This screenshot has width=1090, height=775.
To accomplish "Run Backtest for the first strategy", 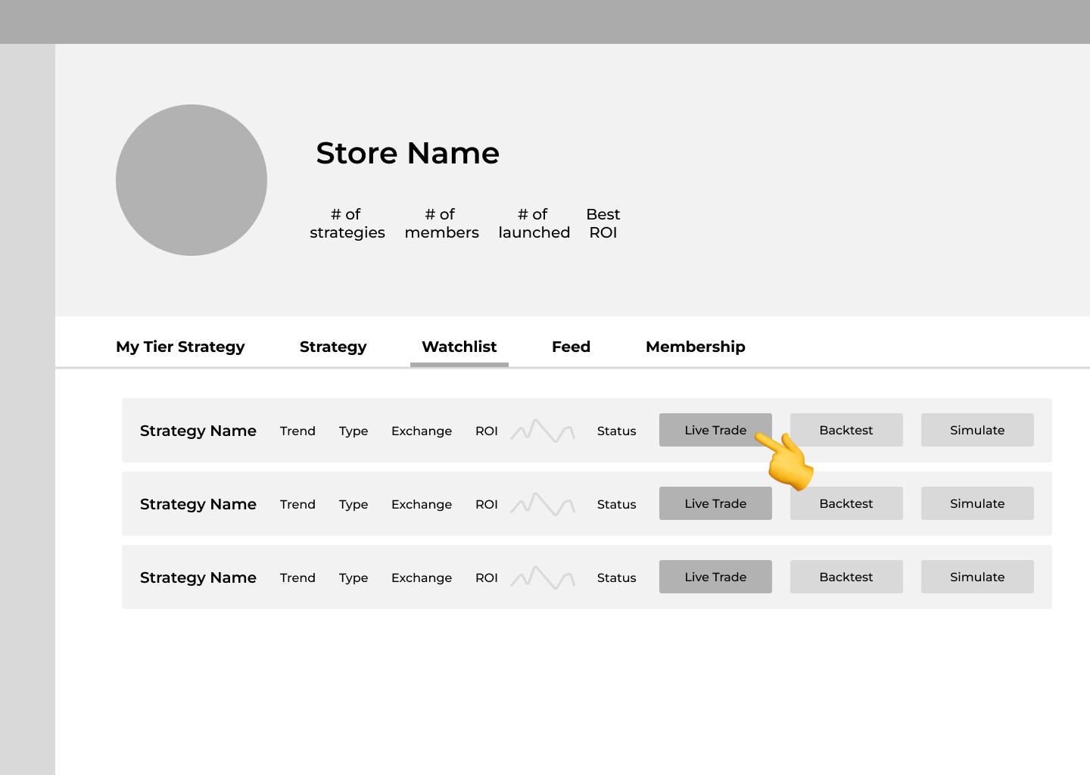I will (x=846, y=430).
